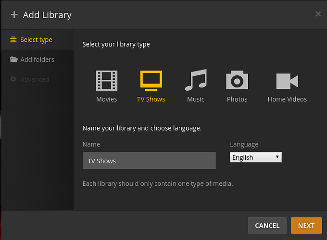
Task: Close the Add Library dialog
Action: coord(318,14)
